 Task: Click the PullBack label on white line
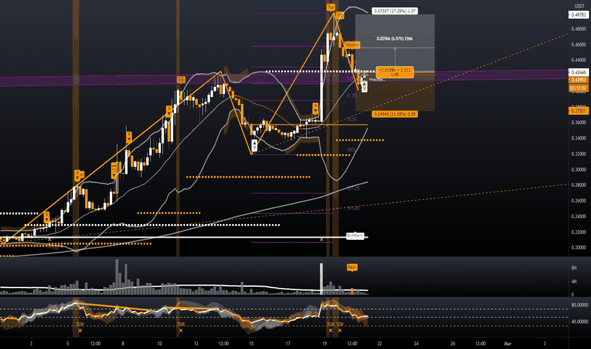point(355,235)
